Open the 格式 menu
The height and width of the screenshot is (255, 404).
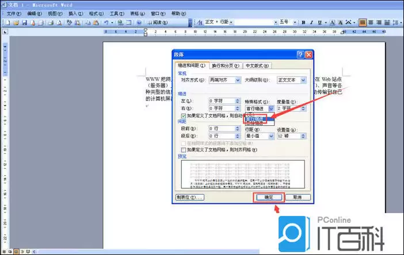pyautogui.click(x=94, y=13)
